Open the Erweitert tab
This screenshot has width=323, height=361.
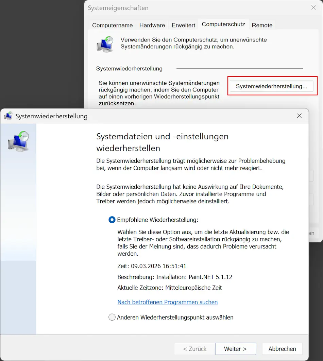183,25
